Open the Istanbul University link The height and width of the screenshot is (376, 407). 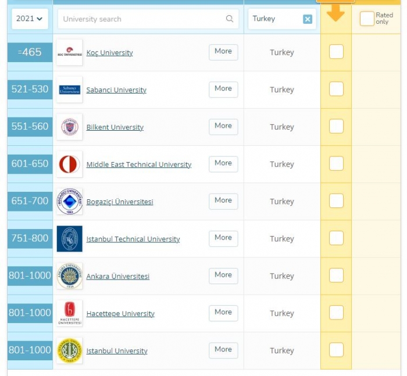(x=117, y=351)
